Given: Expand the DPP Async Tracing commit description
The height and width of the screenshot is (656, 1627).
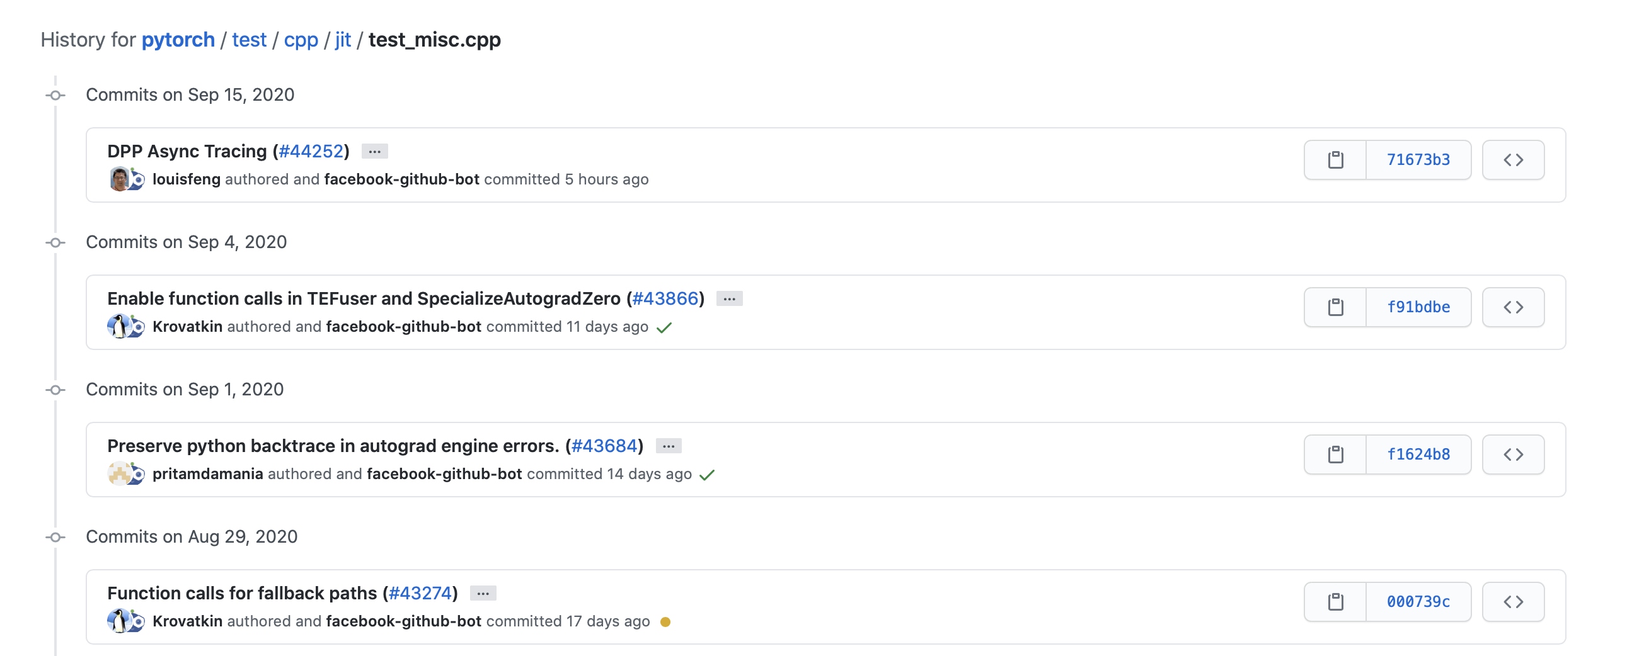Looking at the screenshot, I should point(374,151).
